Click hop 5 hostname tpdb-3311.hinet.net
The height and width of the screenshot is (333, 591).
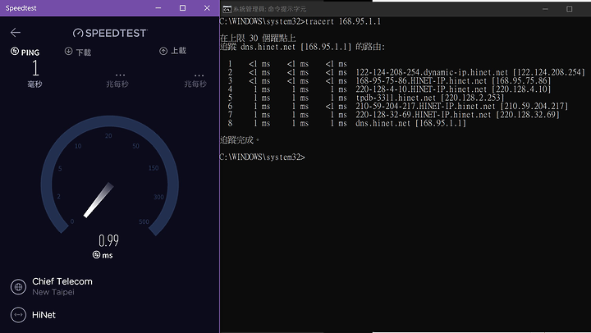(x=396, y=98)
